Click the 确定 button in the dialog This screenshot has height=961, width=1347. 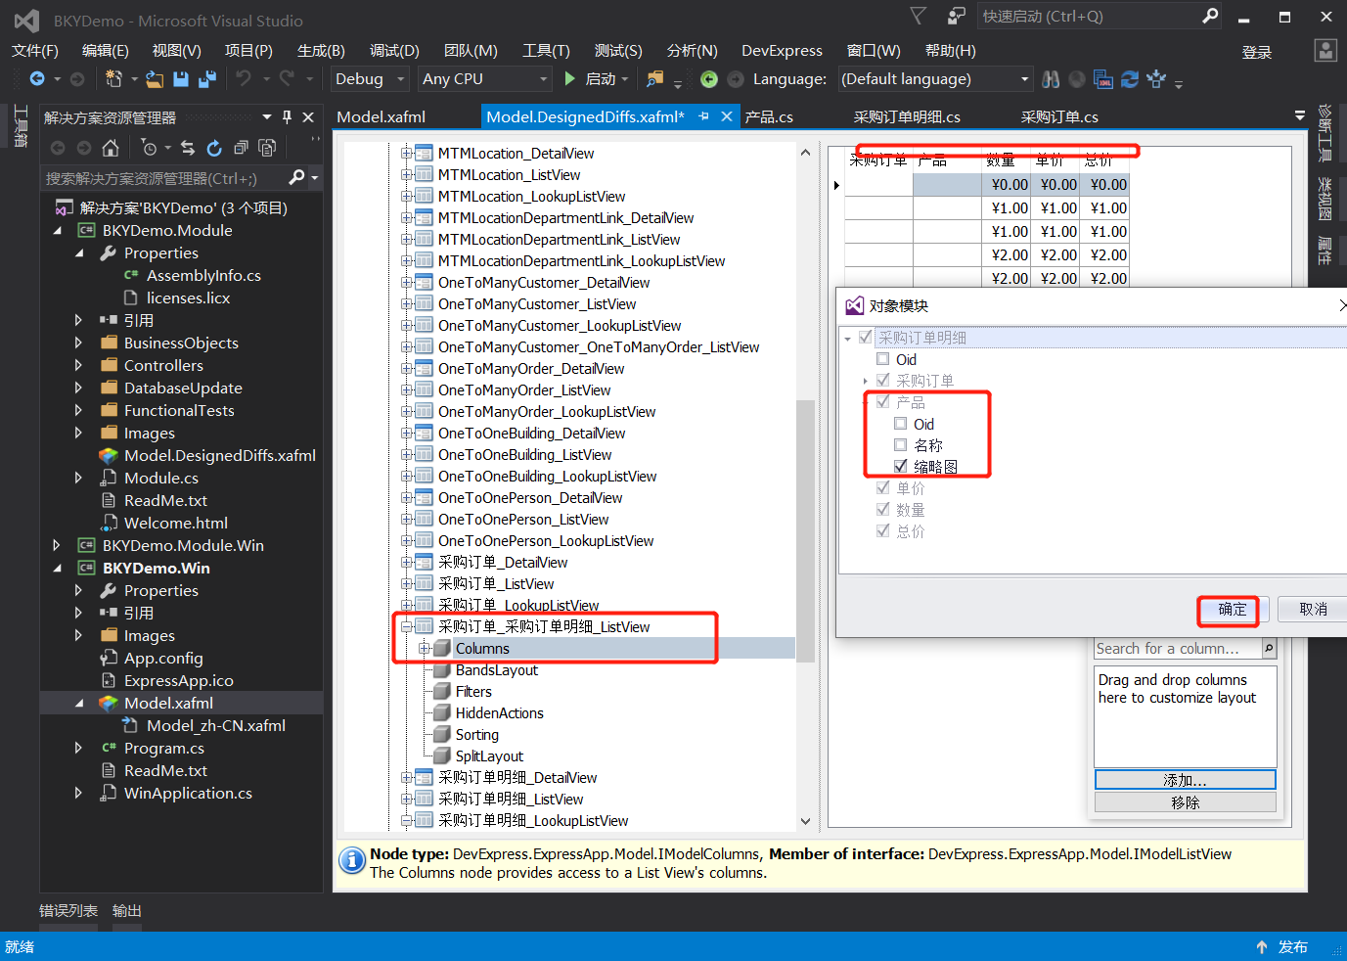1233,610
